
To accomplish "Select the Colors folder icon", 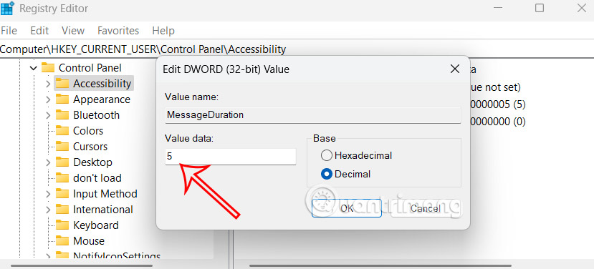I will [62, 130].
